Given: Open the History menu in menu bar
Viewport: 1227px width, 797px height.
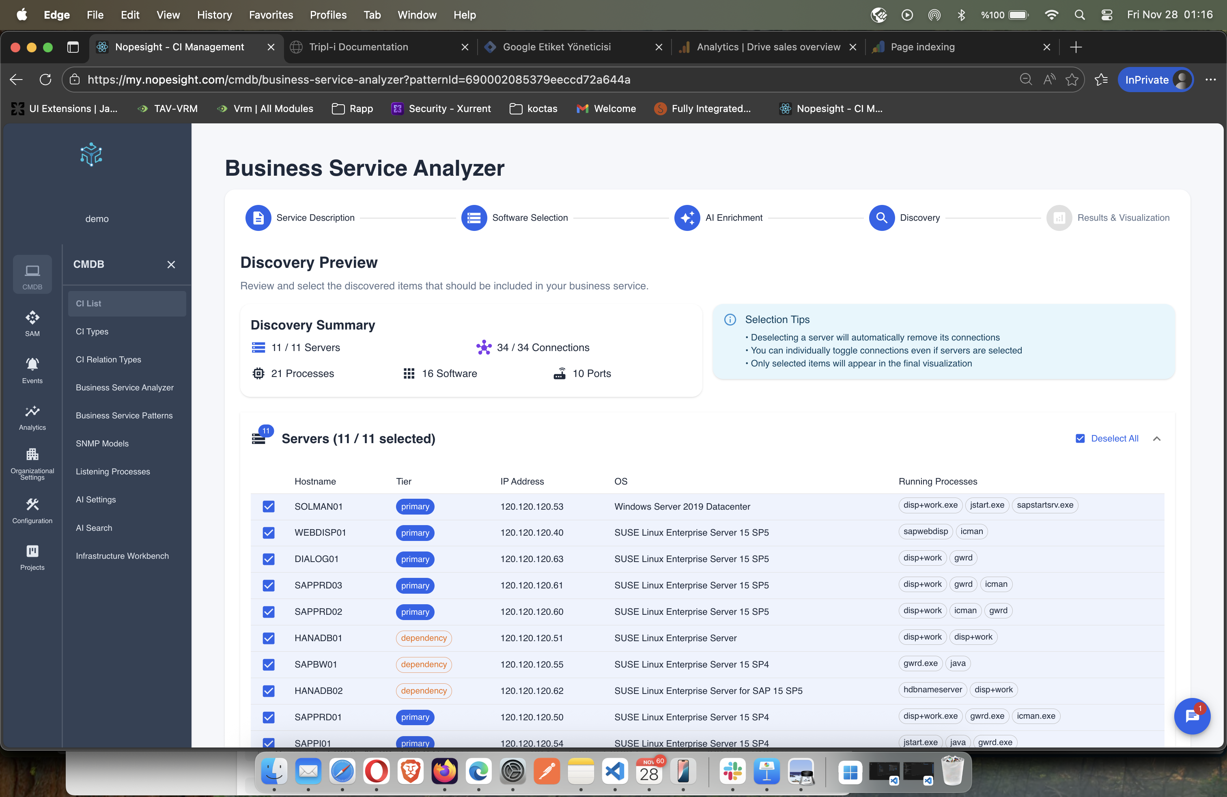Looking at the screenshot, I should point(214,15).
